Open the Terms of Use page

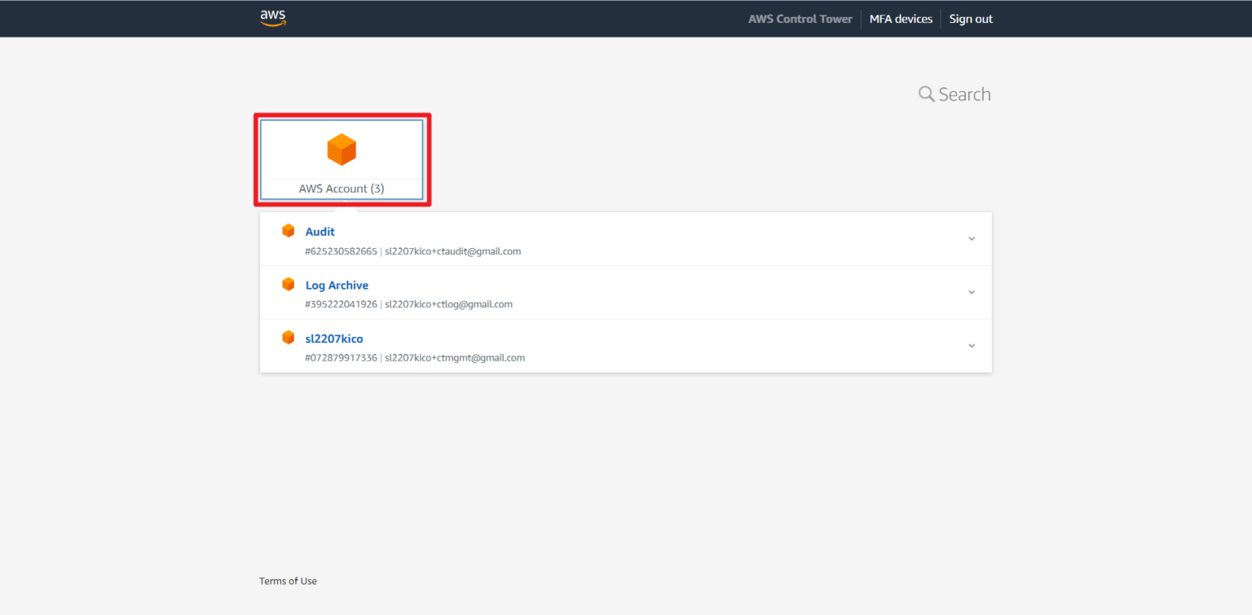288,580
